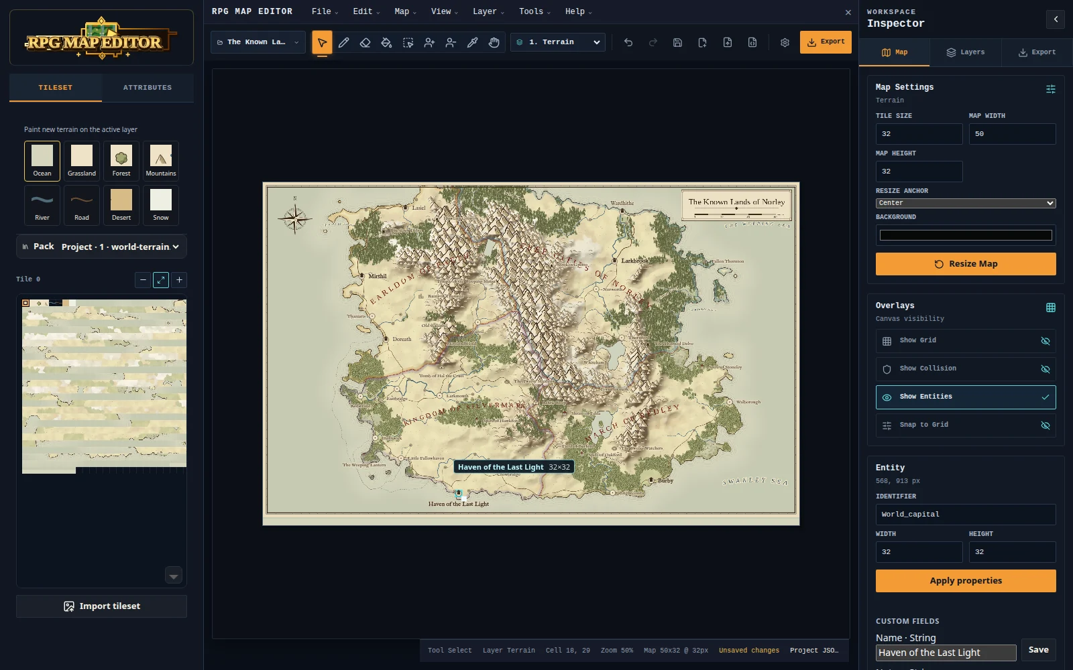Viewport: 1073px width, 670px height.
Task: Click the Map Width input field
Action: [1012, 134]
